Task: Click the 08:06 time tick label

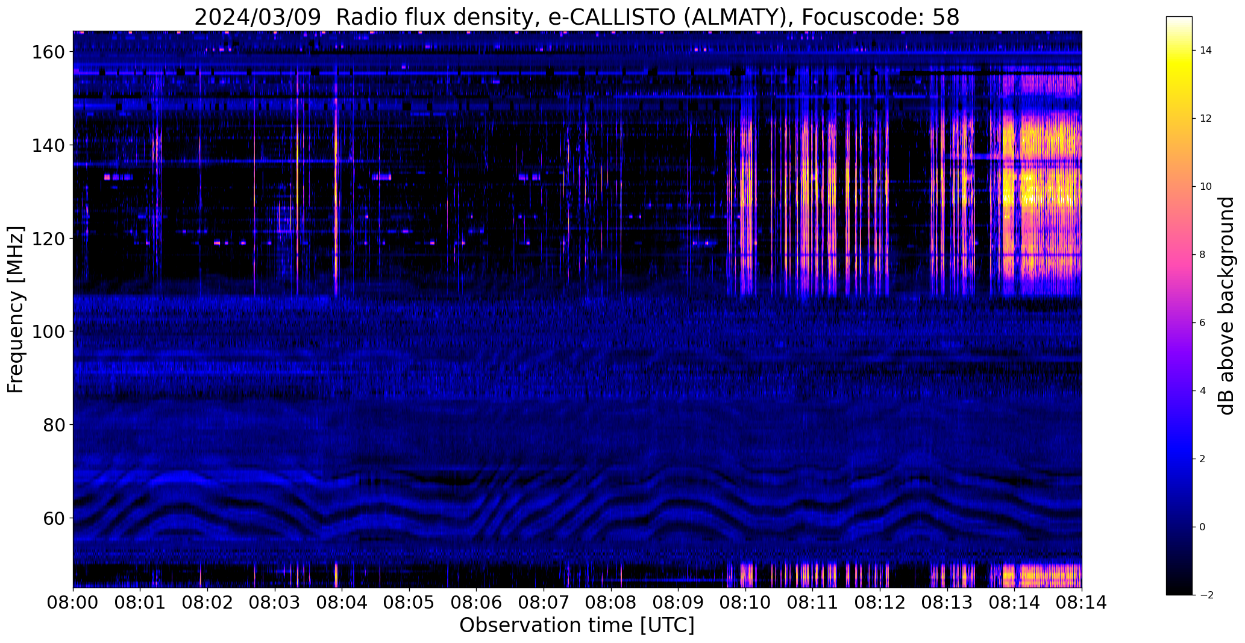Action: (x=477, y=603)
